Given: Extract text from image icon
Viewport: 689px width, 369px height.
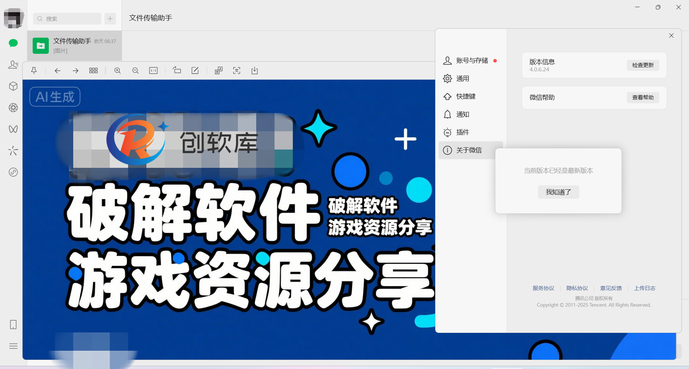Looking at the screenshot, I should point(236,71).
